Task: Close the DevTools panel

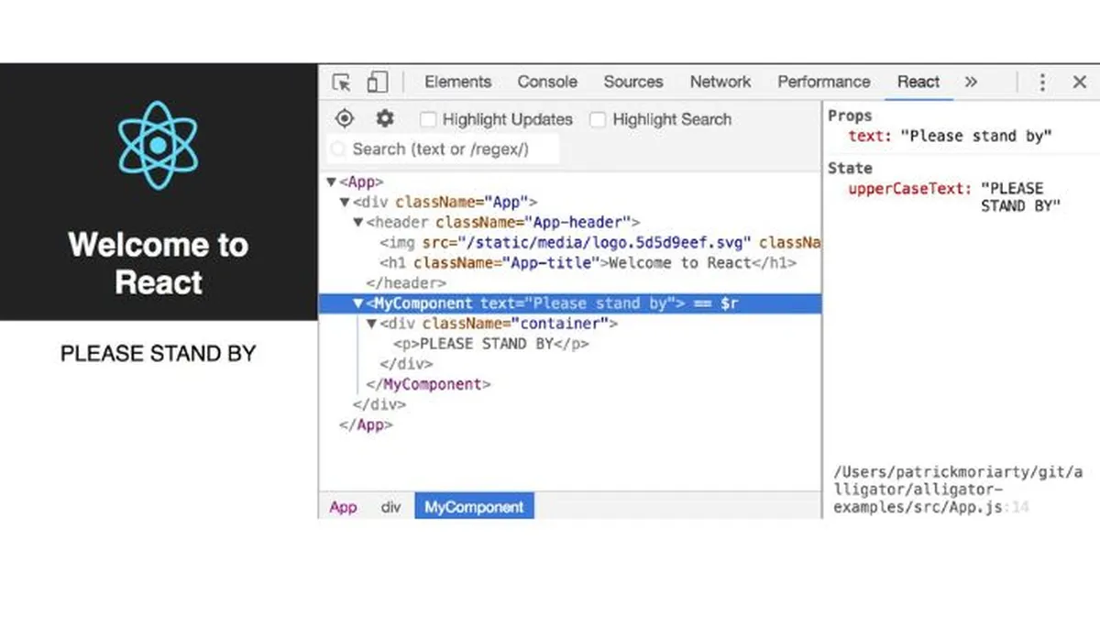Action: pyautogui.click(x=1079, y=83)
